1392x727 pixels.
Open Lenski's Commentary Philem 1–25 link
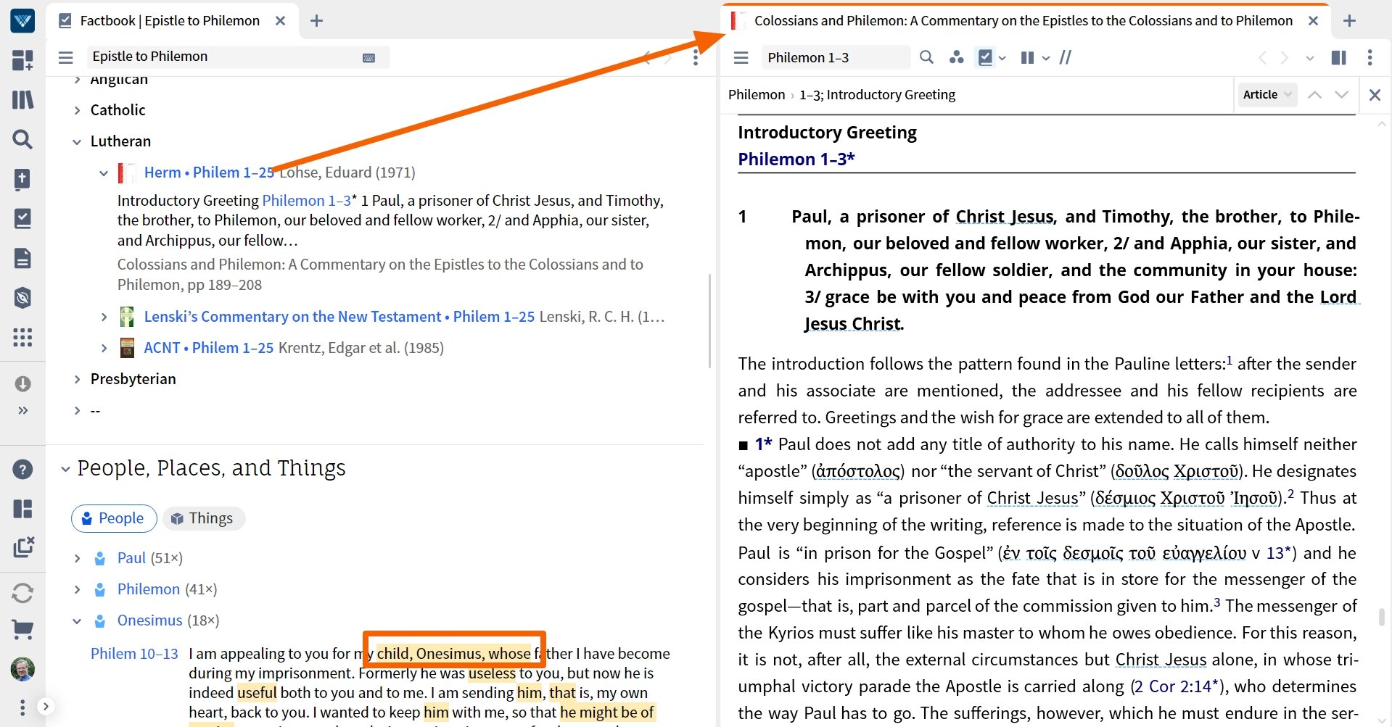click(339, 317)
